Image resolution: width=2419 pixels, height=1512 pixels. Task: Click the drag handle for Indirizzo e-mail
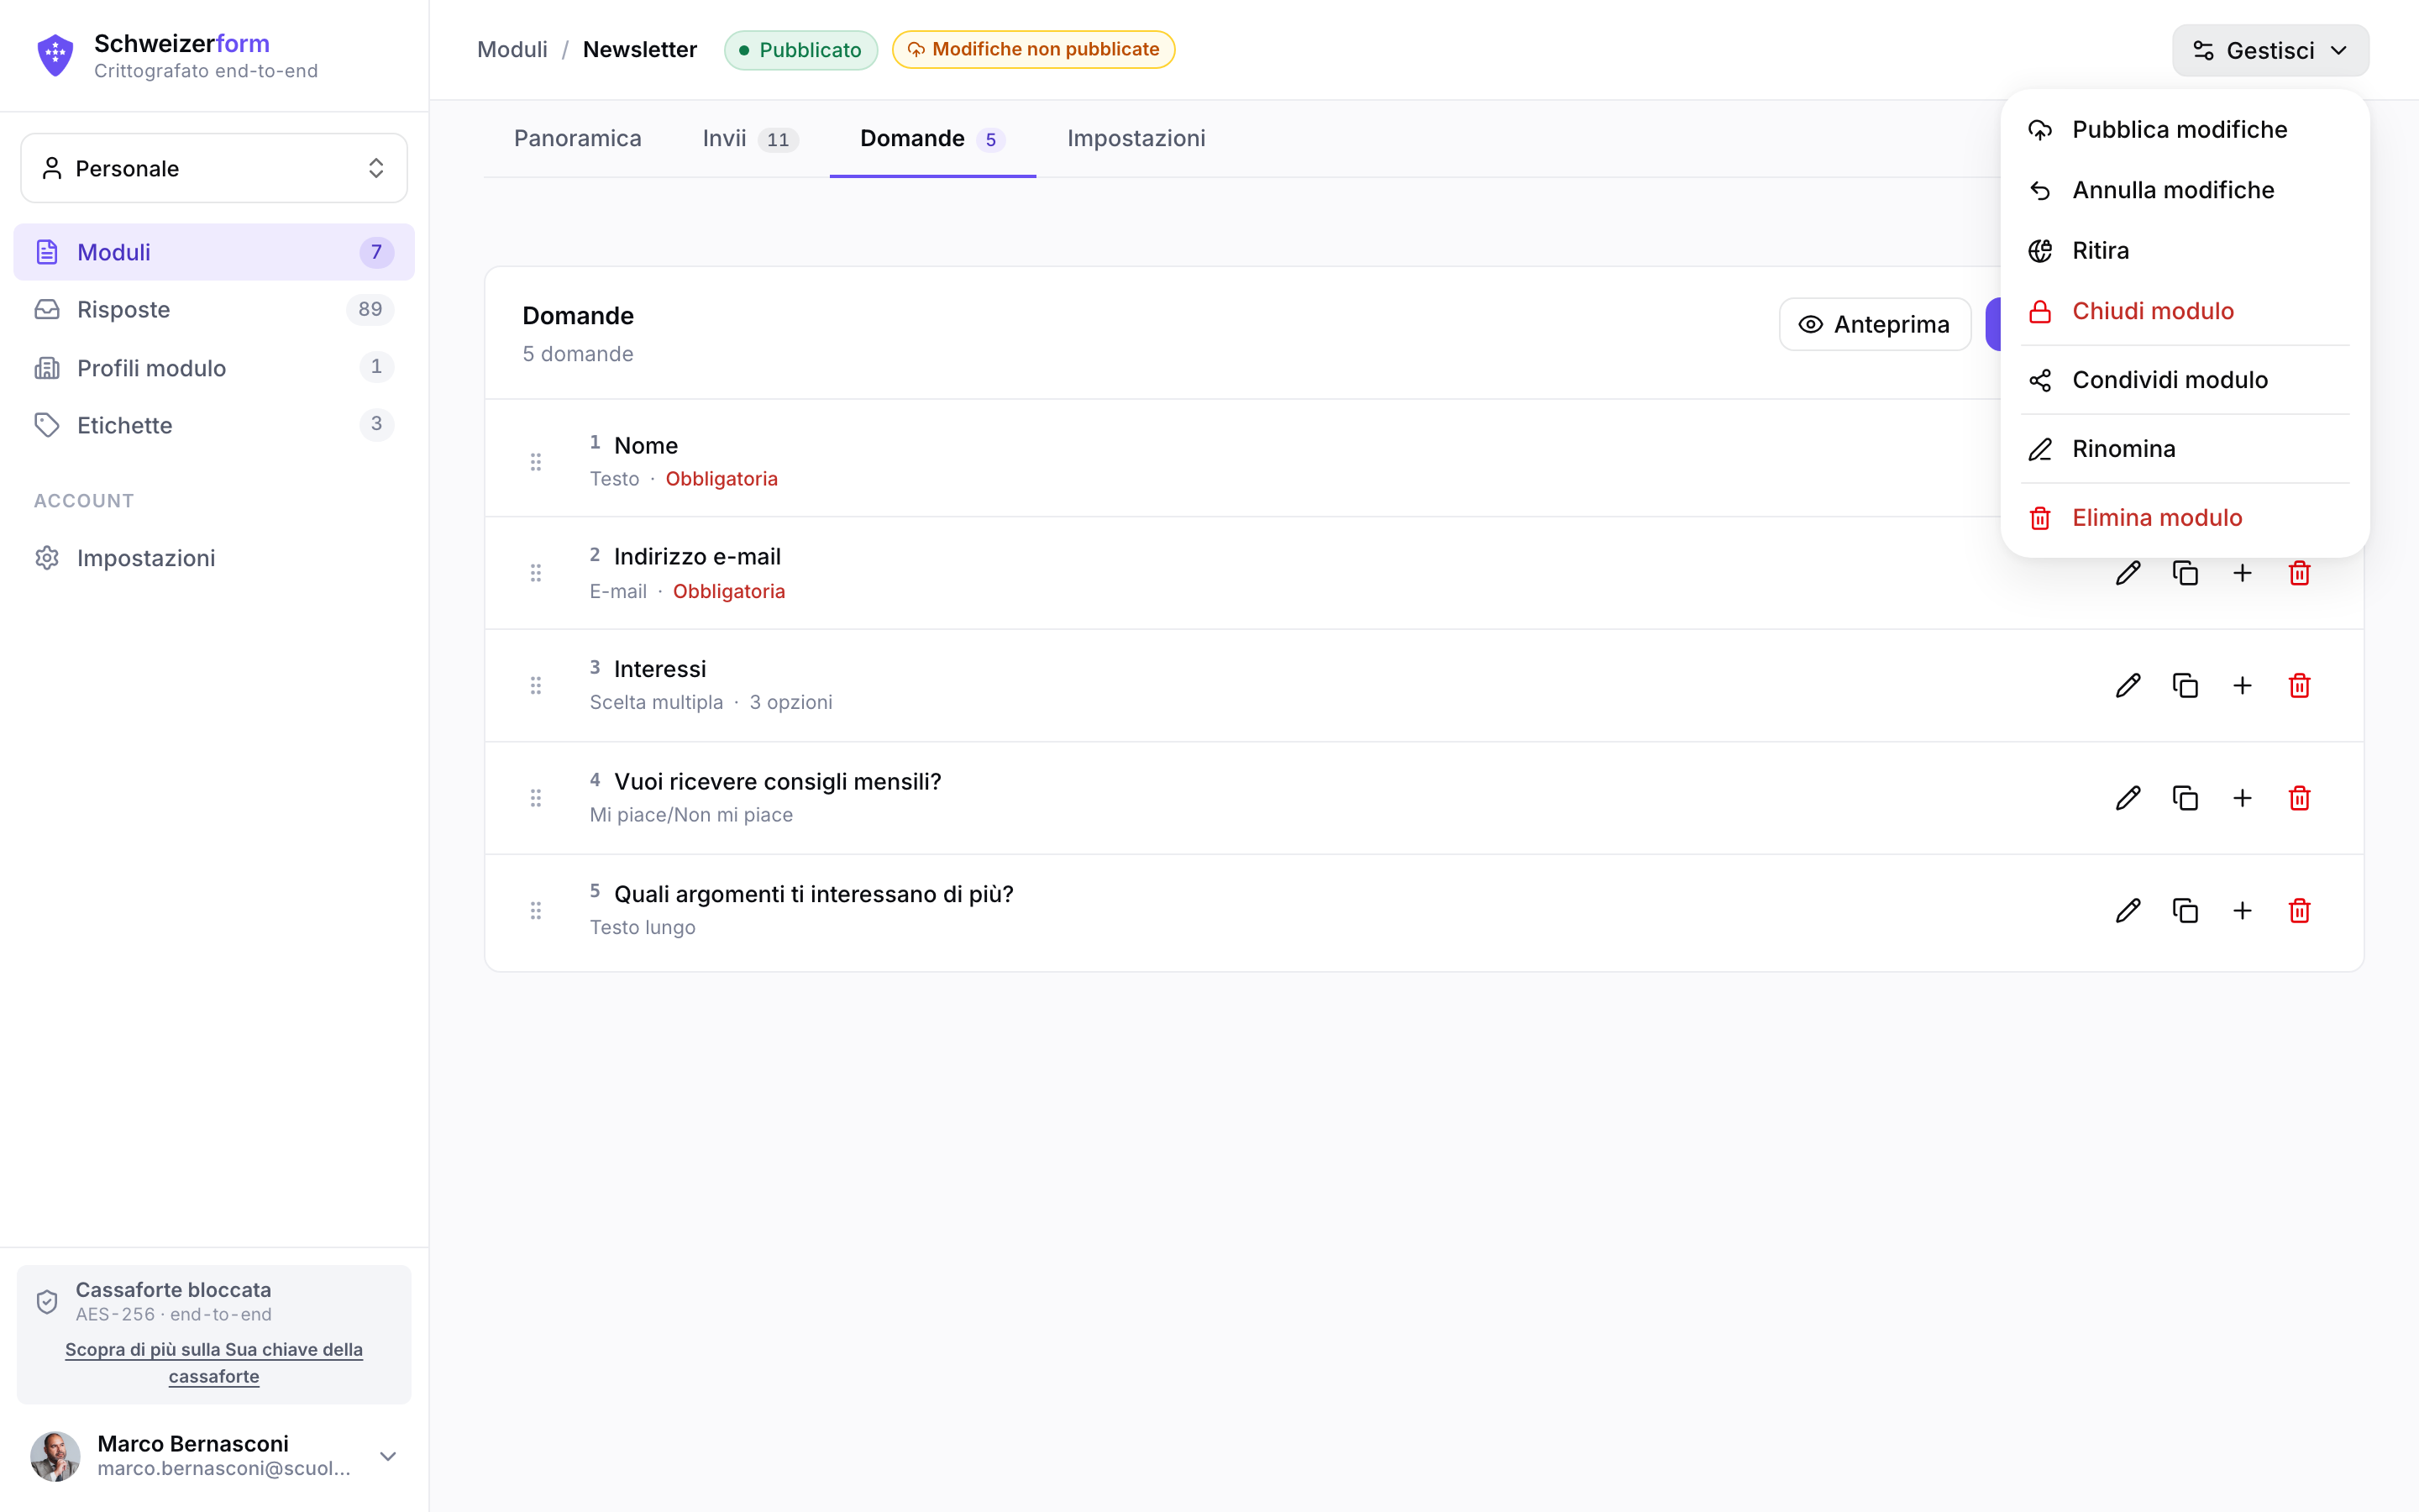click(536, 573)
